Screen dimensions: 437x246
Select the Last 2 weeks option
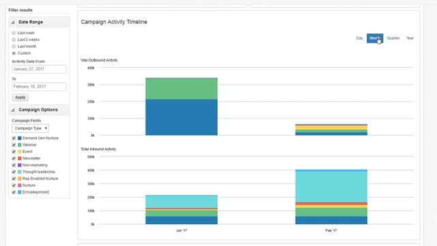14,40
